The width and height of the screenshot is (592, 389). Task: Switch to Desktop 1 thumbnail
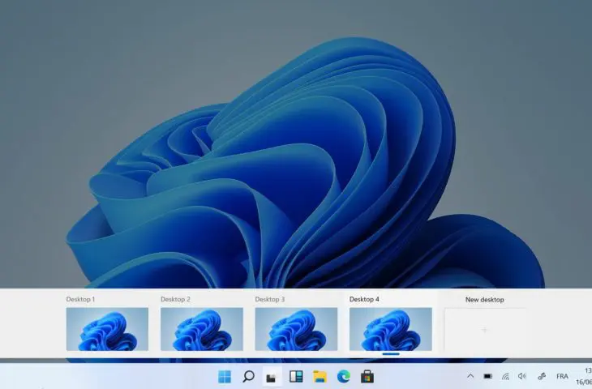[107, 329]
